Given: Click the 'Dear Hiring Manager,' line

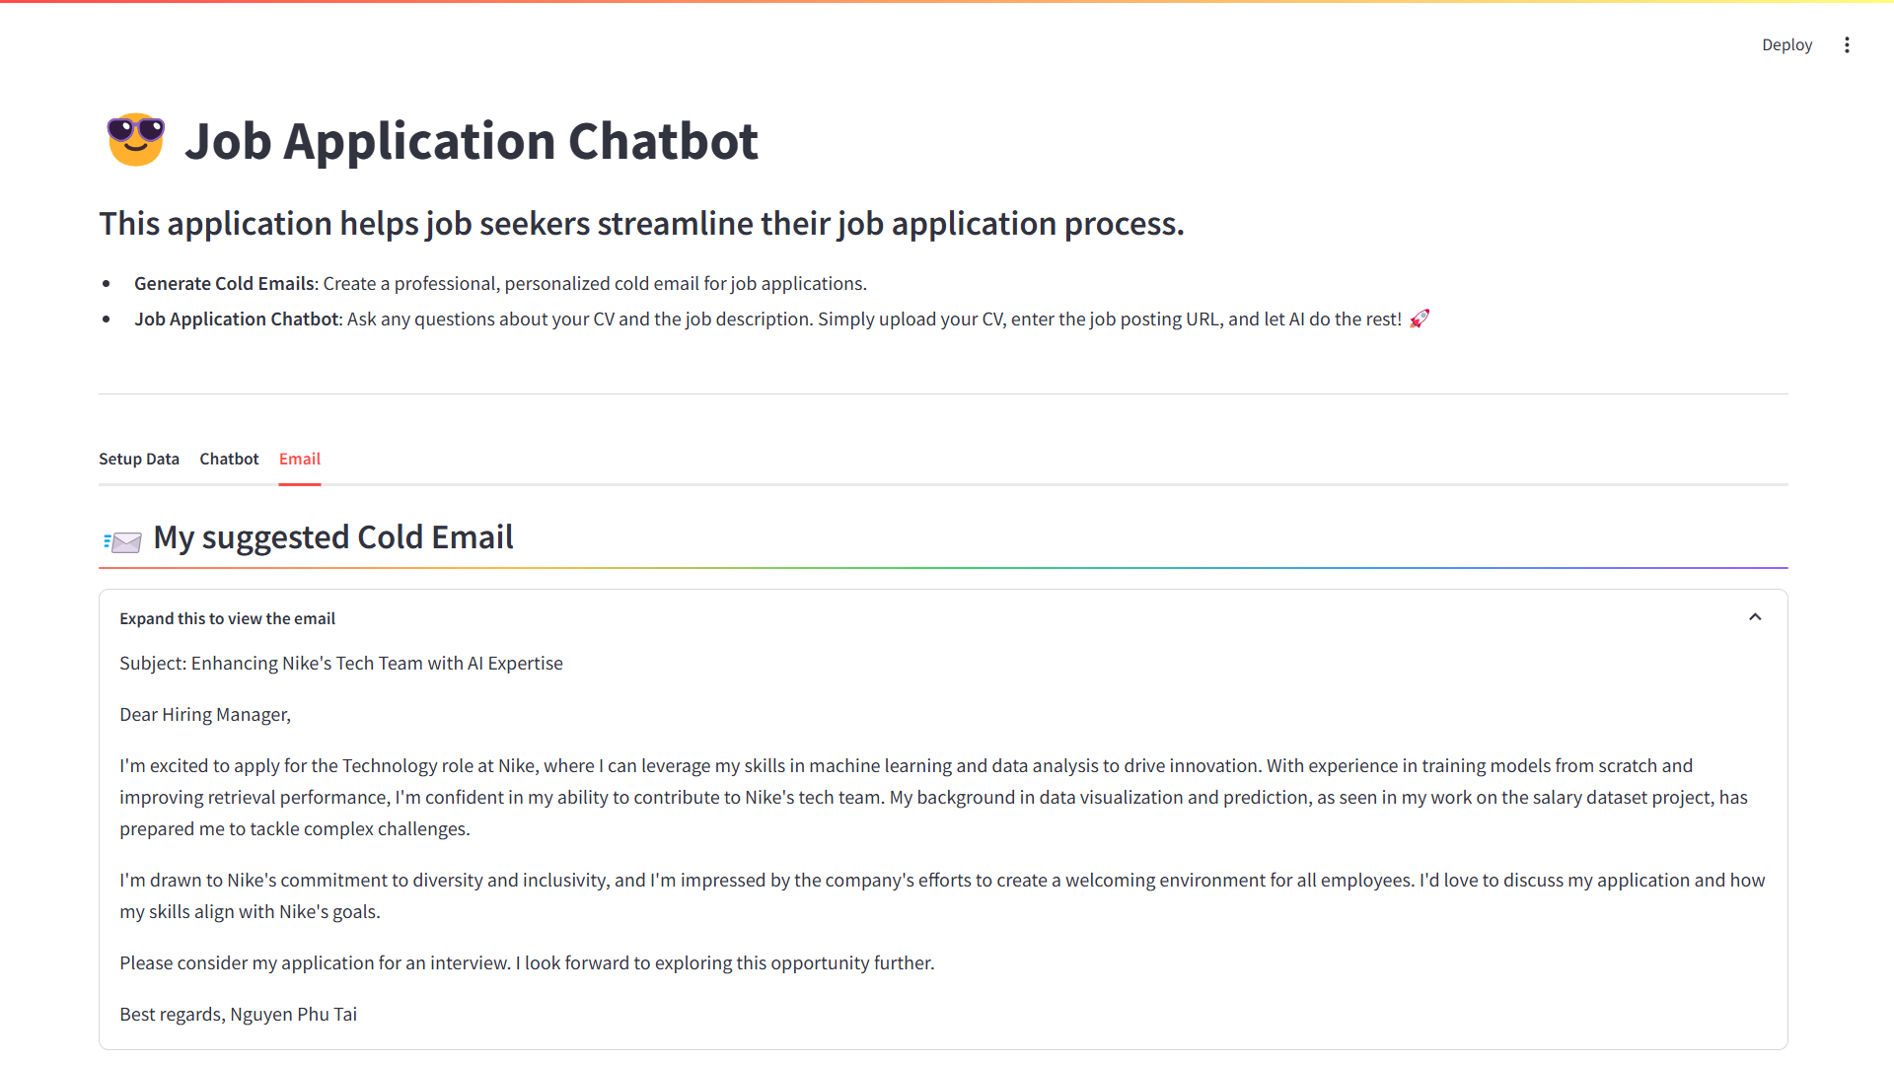Looking at the screenshot, I should pyautogui.click(x=205, y=715).
